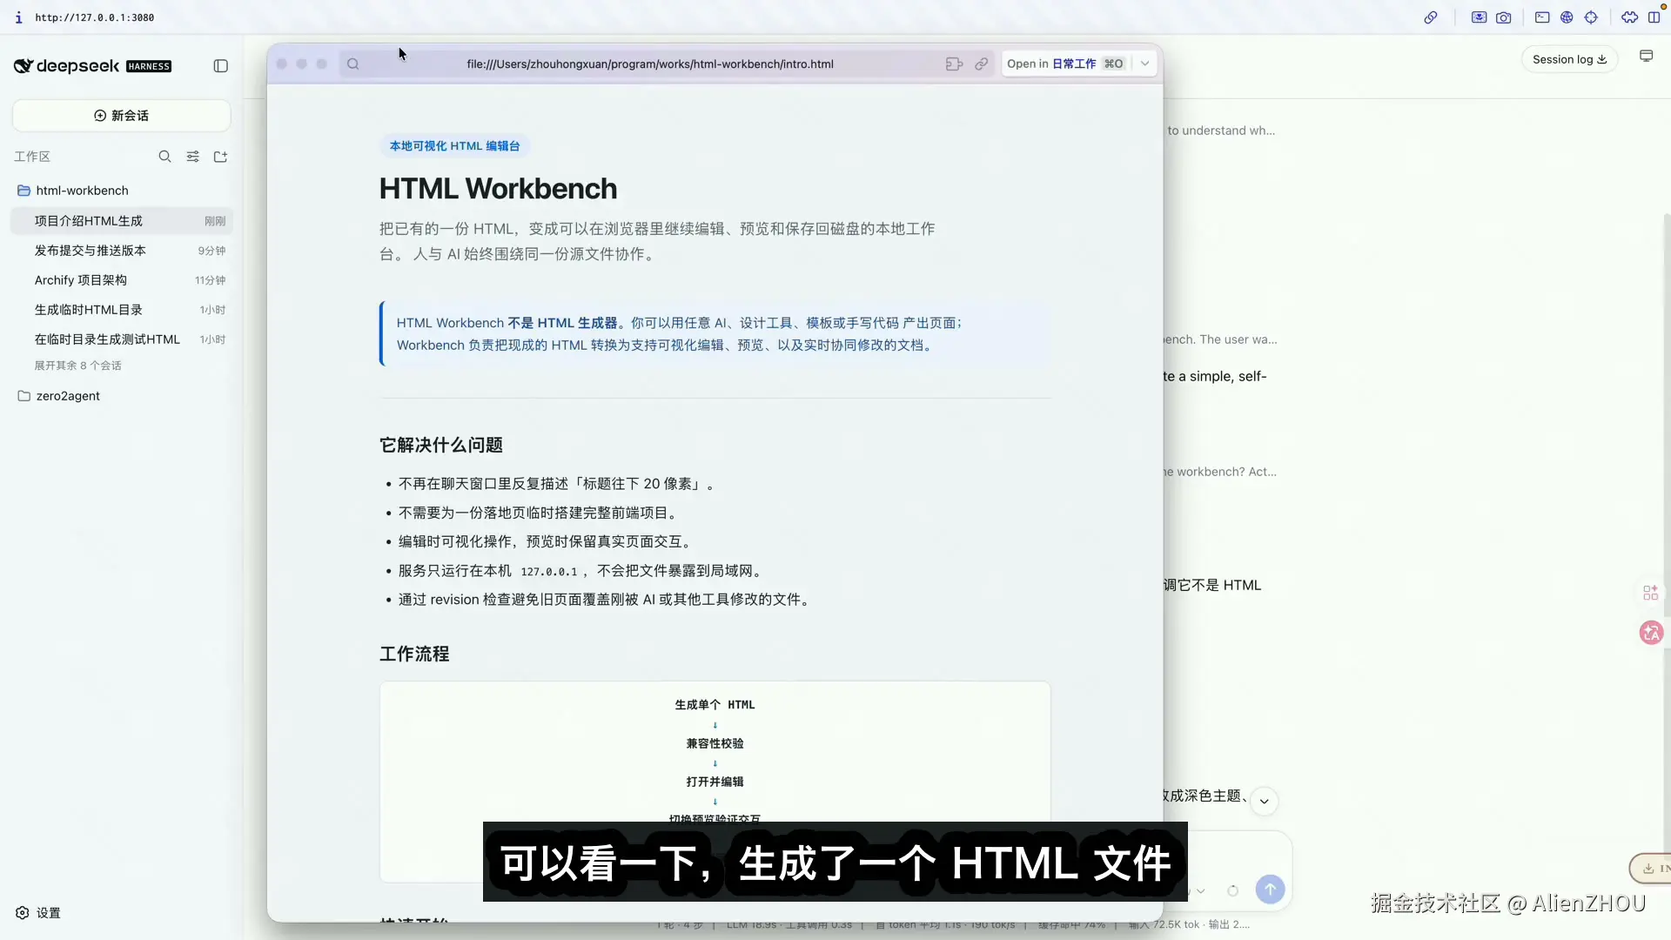The width and height of the screenshot is (1671, 940).
Task: Open the 发布提交与推送版本 conversation
Action: tap(122, 251)
